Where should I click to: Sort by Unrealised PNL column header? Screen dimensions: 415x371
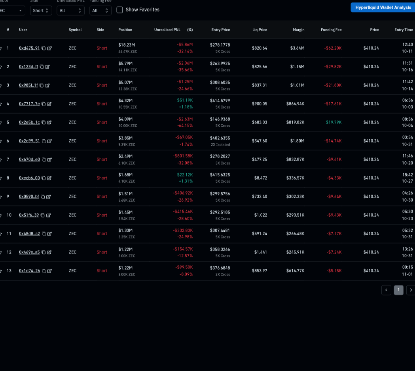[167, 30]
